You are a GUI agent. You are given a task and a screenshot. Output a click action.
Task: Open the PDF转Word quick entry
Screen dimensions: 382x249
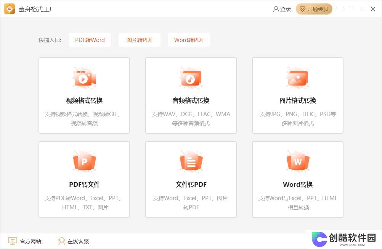[x=90, y=40]
